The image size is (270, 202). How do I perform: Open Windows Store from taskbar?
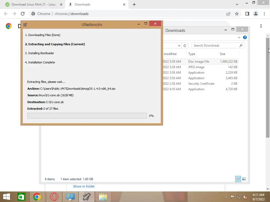21,197
